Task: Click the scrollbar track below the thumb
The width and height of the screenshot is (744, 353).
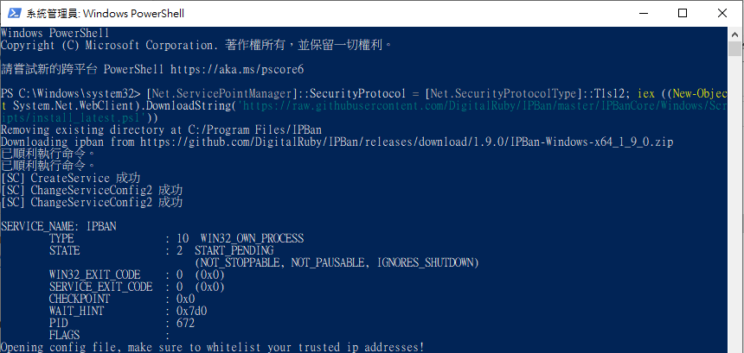Action: 735,204
